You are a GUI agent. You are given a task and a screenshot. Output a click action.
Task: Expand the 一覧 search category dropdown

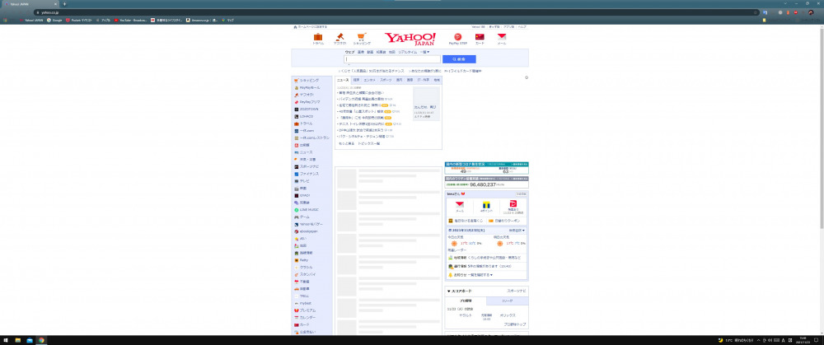coord(424,52)
